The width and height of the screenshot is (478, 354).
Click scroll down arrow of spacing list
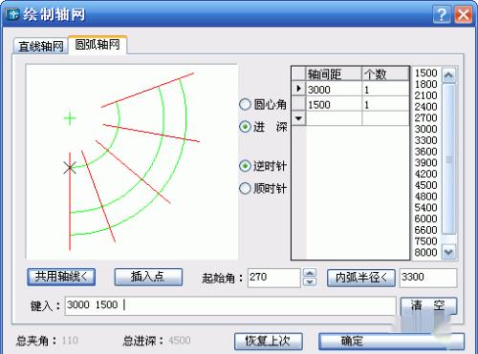[x=448, y=252]
